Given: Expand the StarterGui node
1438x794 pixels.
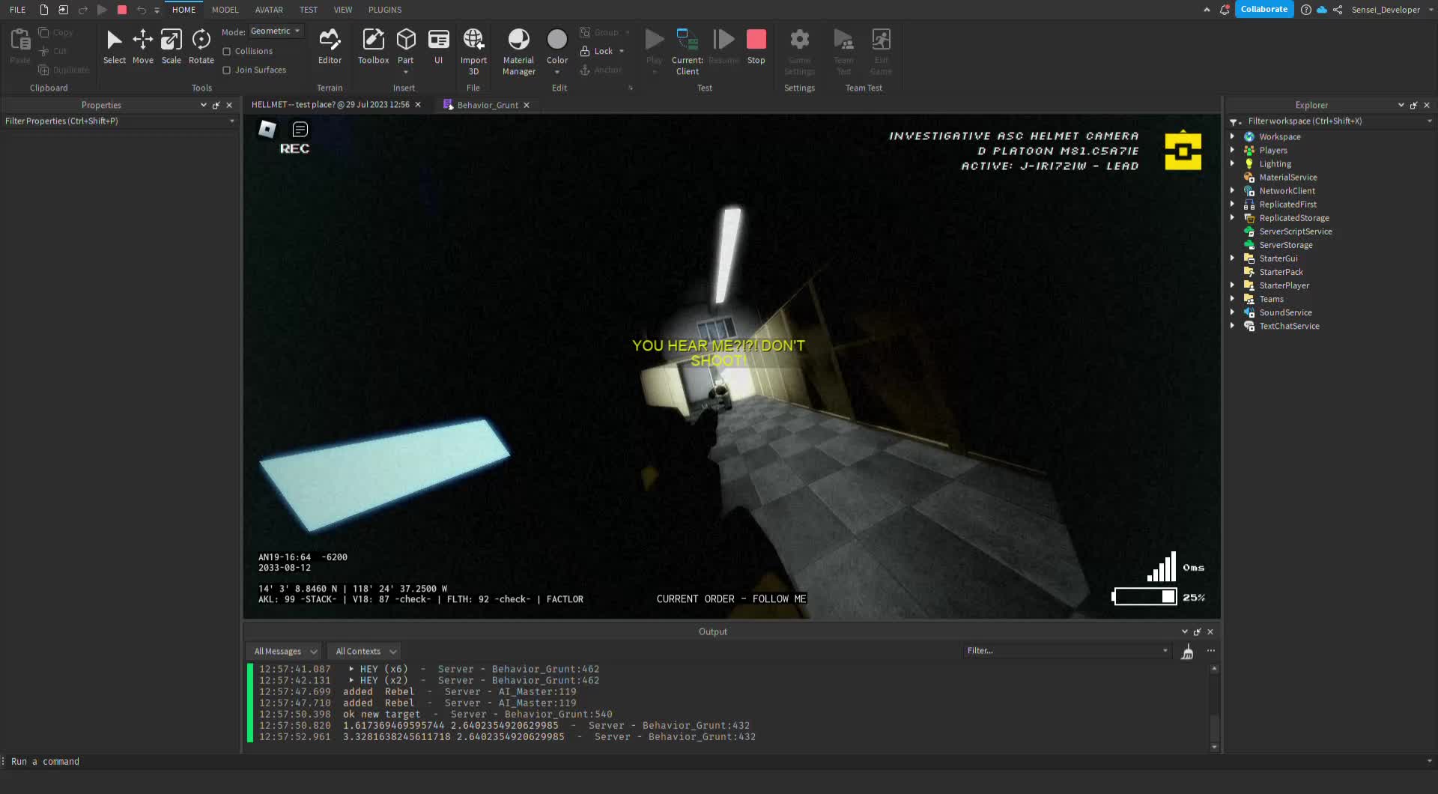Looking at the screenshot, I should pyautogui.click(x=1232, y=258).
